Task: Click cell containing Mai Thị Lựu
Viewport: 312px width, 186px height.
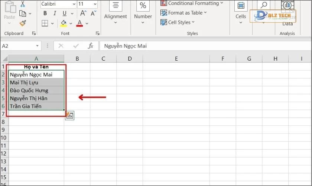Action: point(36,82)
